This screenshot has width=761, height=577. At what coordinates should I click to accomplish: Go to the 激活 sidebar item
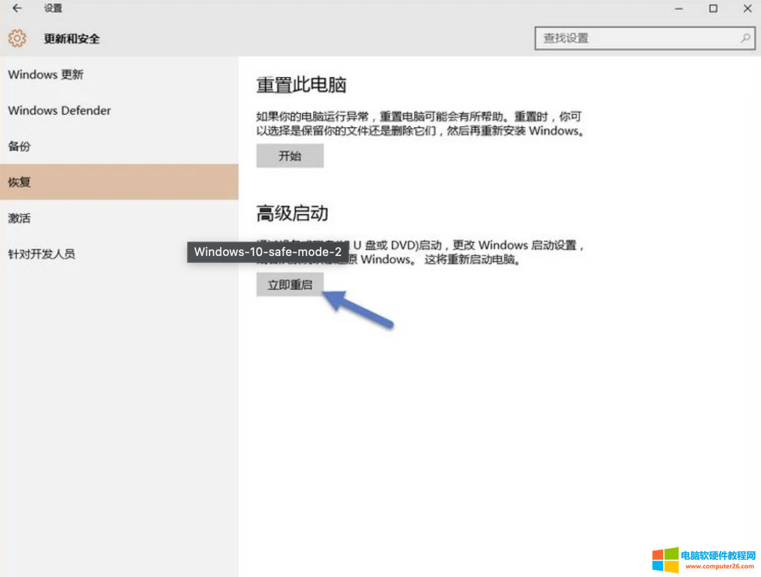click(119, 218)
